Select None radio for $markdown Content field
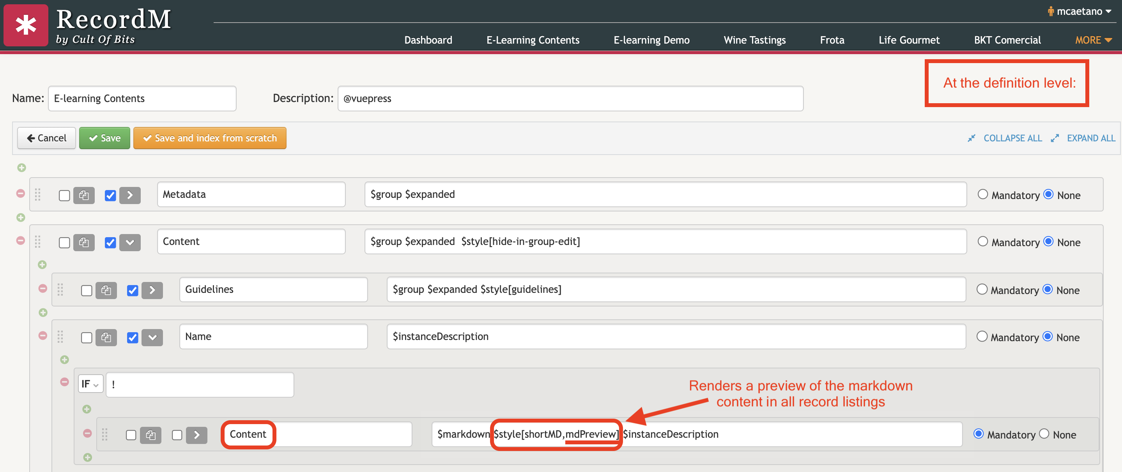 pyautogui.click(x=1044, y=434)
